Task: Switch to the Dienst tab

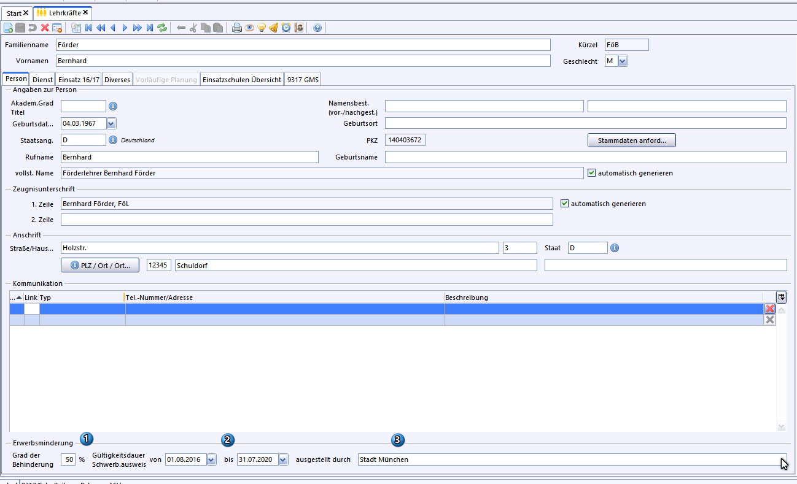Action: 42,80
